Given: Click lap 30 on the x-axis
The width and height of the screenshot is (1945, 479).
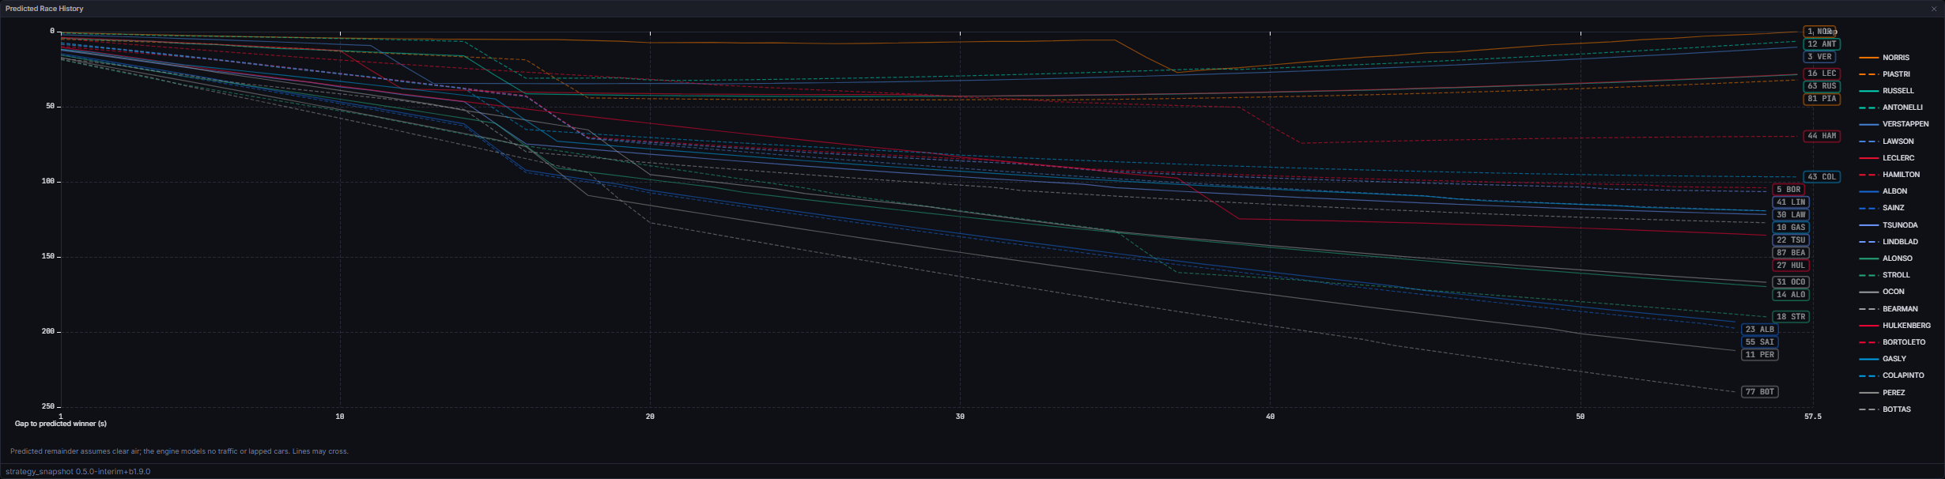Looking at the screenshot, I should [960, 416].
